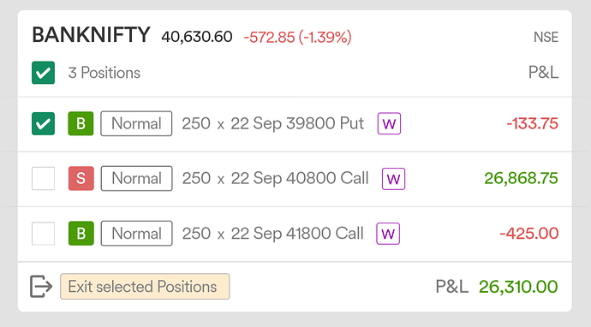This screenshot has width=591, height=327.
Task: Click Exit selected Positions button
Action: pyautogui.click(x=145, y=286)
